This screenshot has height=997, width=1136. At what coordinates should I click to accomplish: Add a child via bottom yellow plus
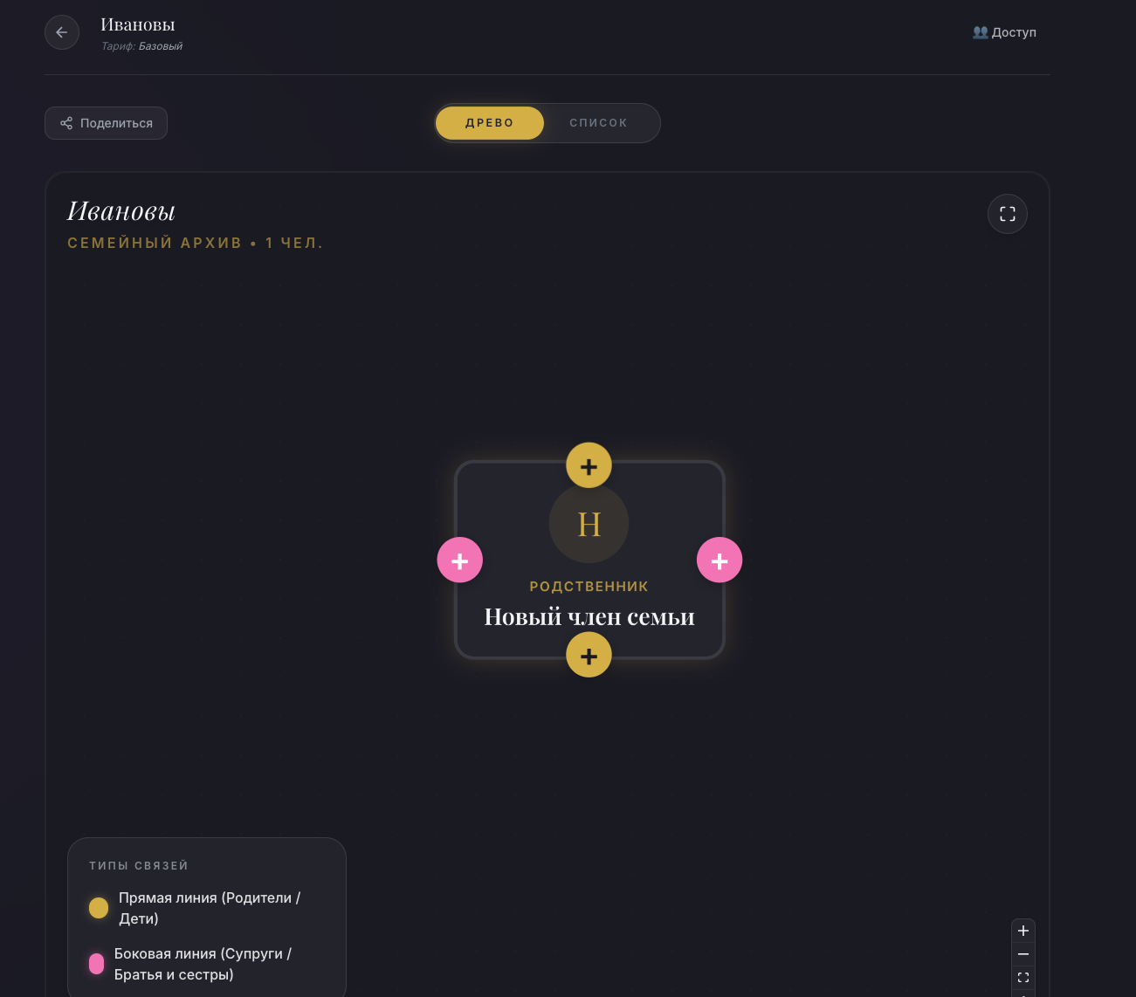[589, 656]
